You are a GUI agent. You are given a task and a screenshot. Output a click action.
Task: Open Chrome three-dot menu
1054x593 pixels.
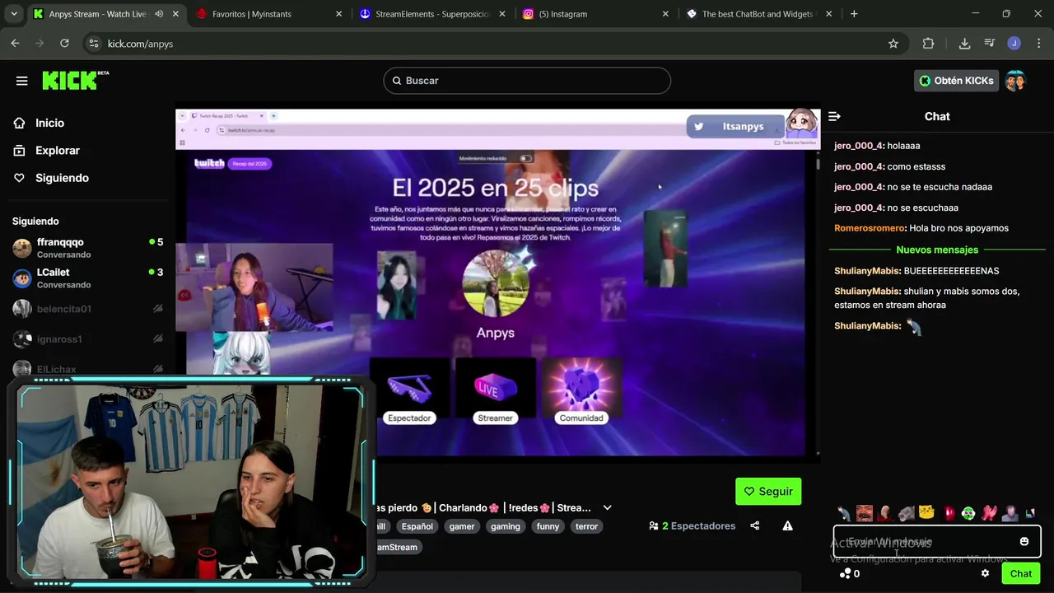pyautogui.click(x=1038, y=44)
